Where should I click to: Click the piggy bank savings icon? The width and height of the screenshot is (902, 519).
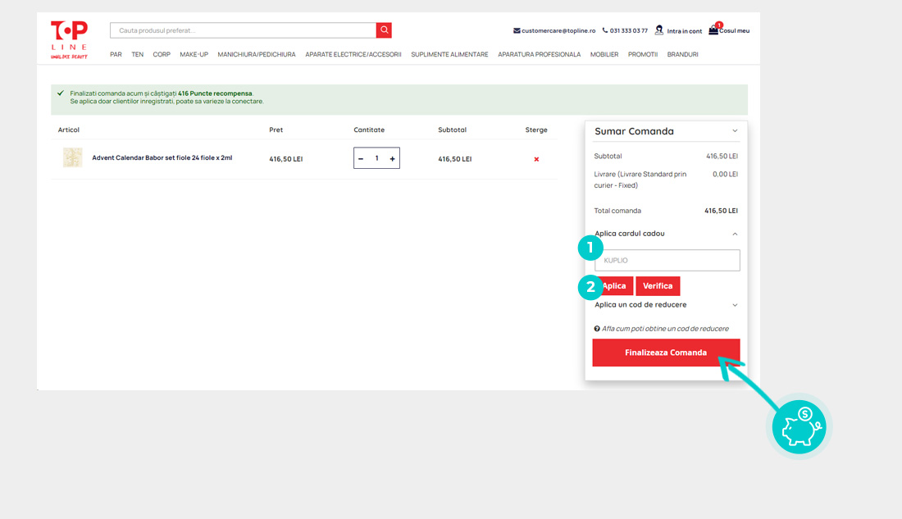799,427
